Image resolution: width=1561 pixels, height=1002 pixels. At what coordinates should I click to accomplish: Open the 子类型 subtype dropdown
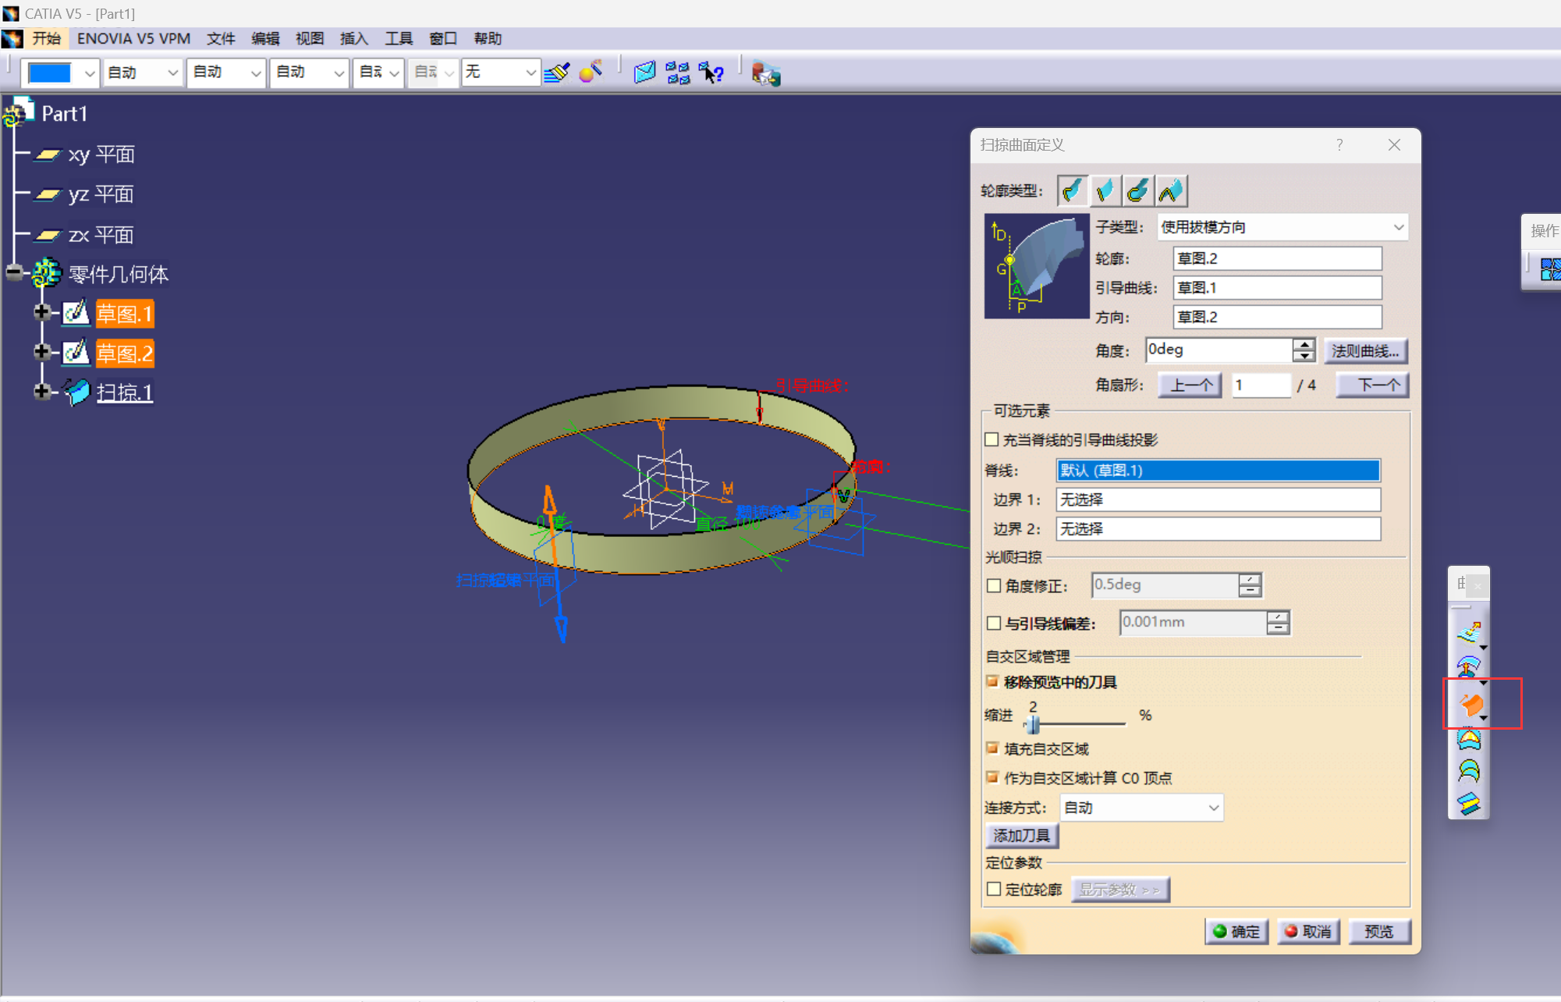(1398, 227)
